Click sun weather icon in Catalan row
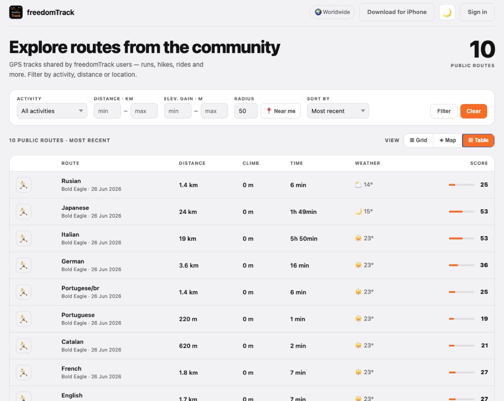Screen dimensions: 504x401 click(358, 346)
